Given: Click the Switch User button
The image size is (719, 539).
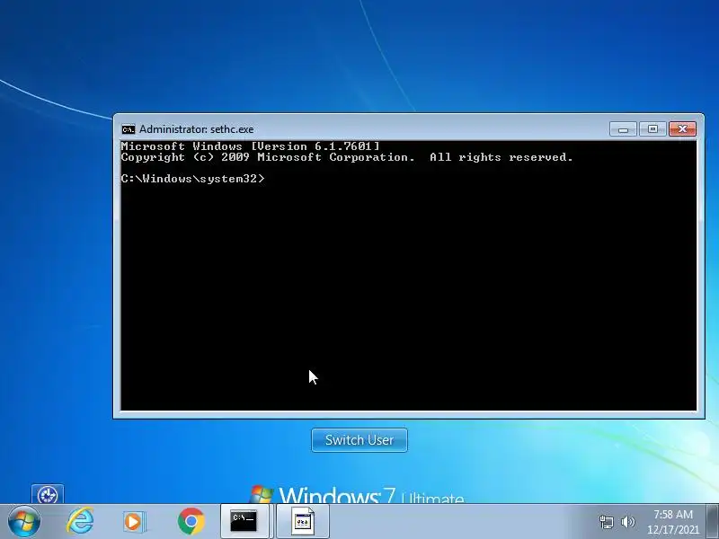Looking at the screenshot, I should [x=359, y=440].
